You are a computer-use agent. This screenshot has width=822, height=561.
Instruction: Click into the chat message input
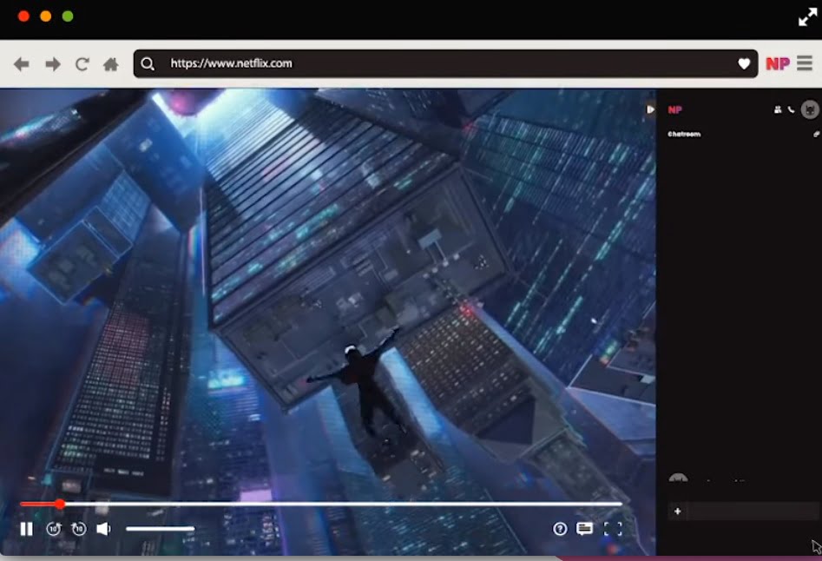753,511
